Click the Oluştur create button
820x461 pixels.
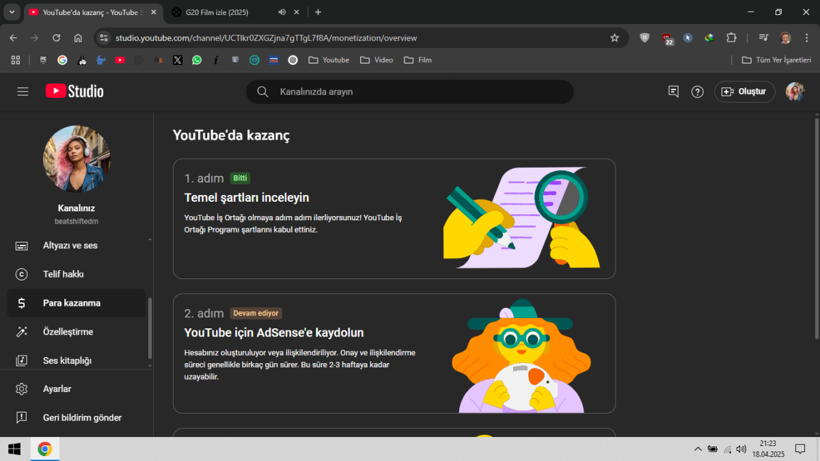pos(745,92)
